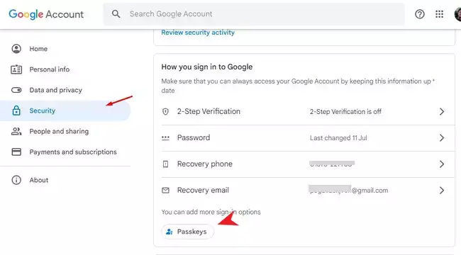Image resolution: width=461 pixels, height=255 pixels.
Task: Click the About info circle icon
Action: click(16, 180)
